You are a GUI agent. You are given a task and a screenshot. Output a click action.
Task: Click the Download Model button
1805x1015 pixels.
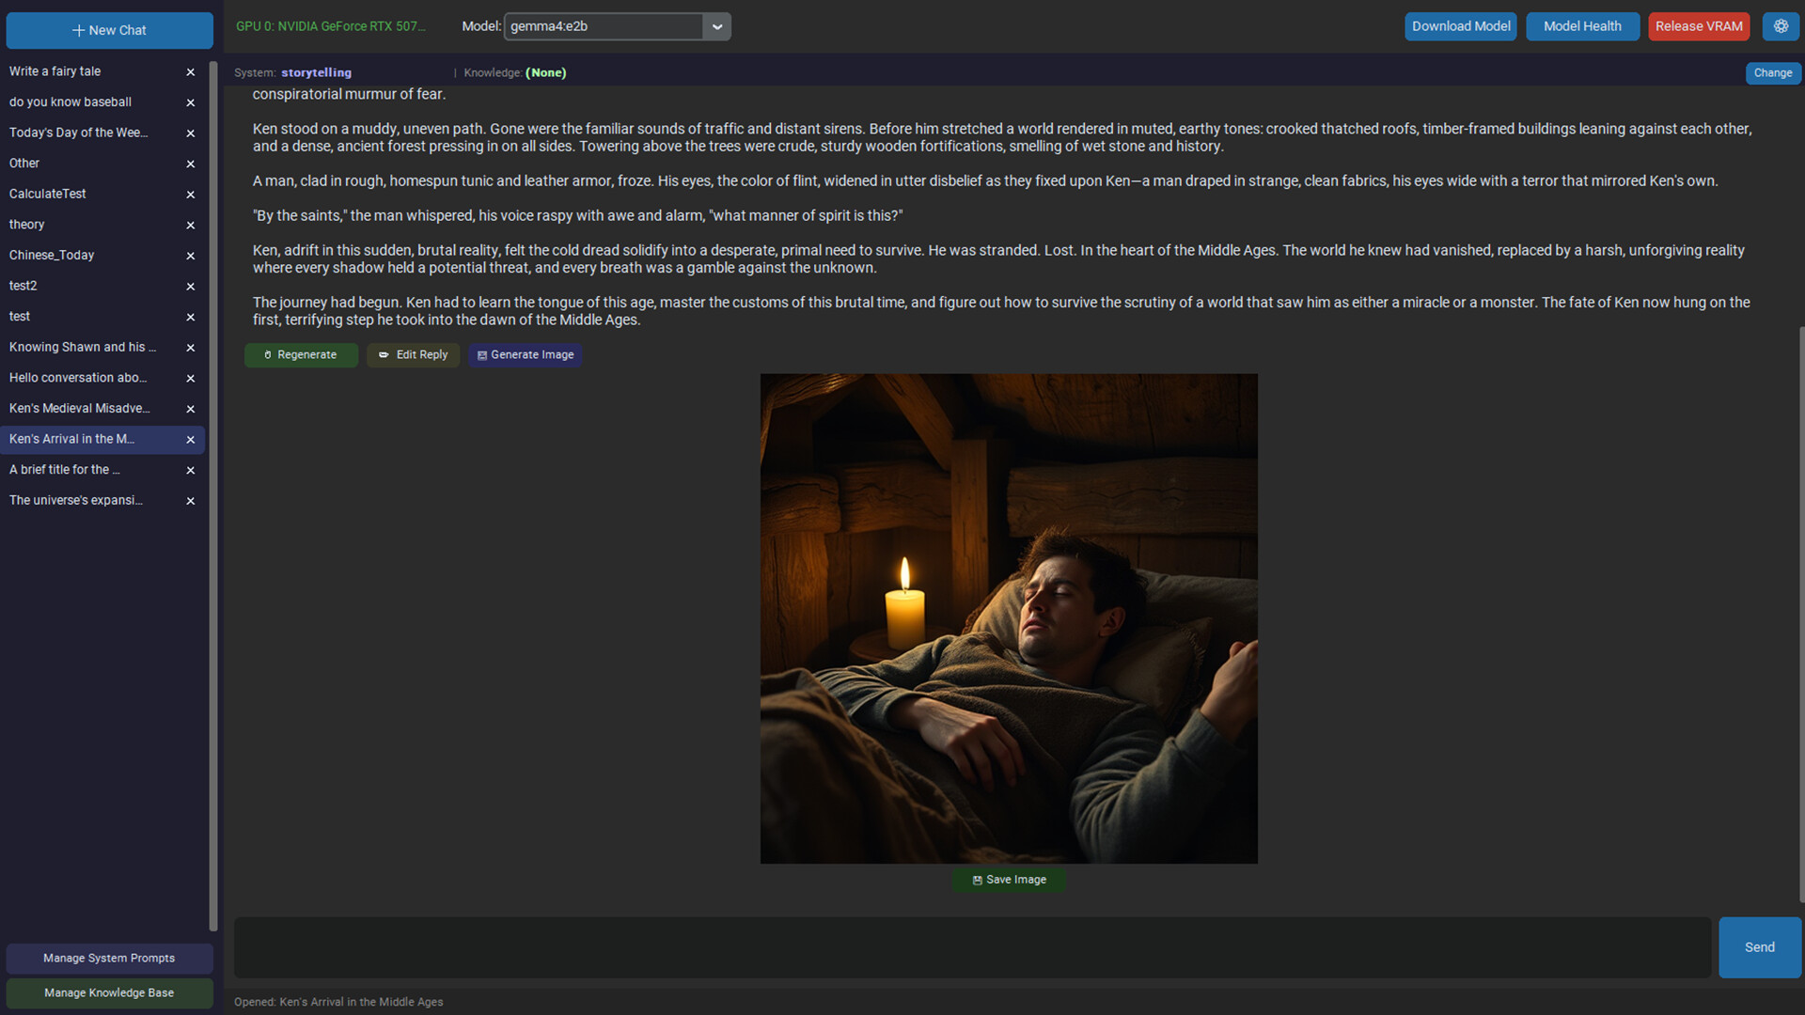1461,26
